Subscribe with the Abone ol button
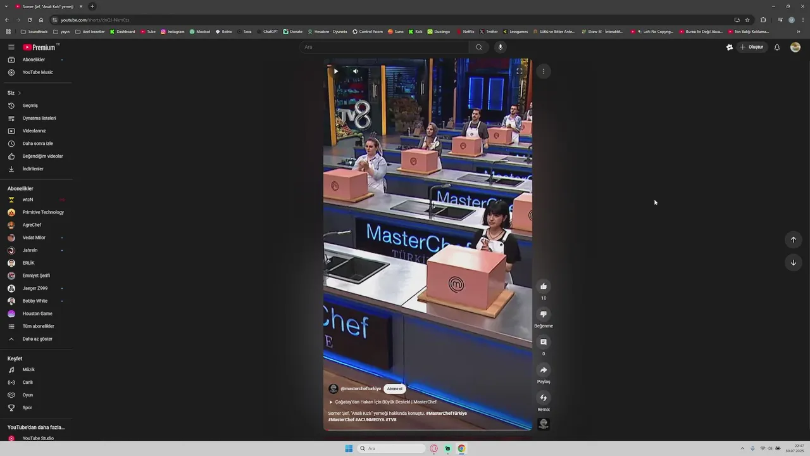Viewport: 810px width, 456px height. click(395, 389)
